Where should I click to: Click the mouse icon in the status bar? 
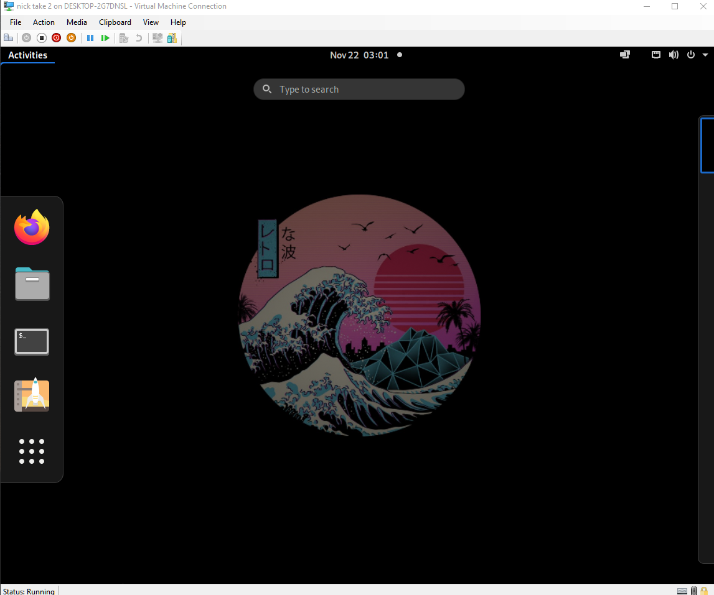[694, 591]
